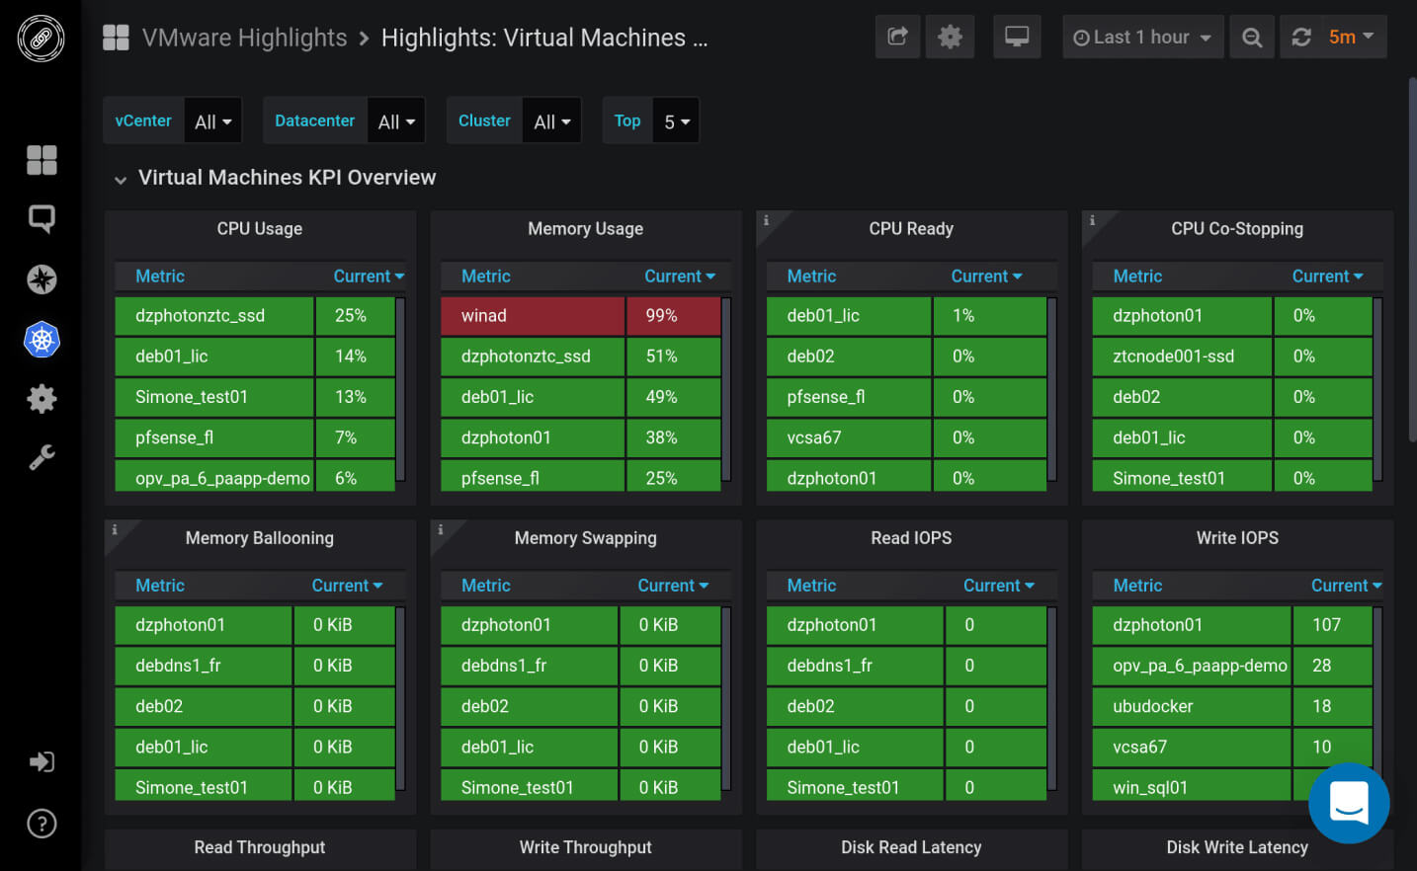Click the share dashboard icon
1417x871 pixels.
pyautogui.click(x=897, y=37)
